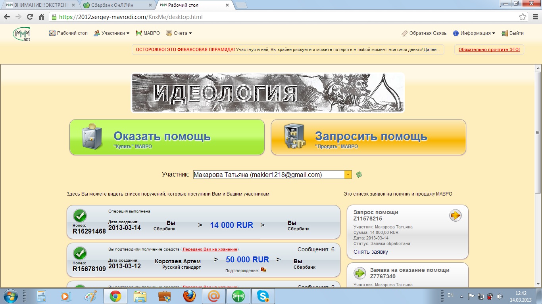Open Firefox from the taskbar
Viewport: 542px width, 304px height.
click(x=189, y=296)
